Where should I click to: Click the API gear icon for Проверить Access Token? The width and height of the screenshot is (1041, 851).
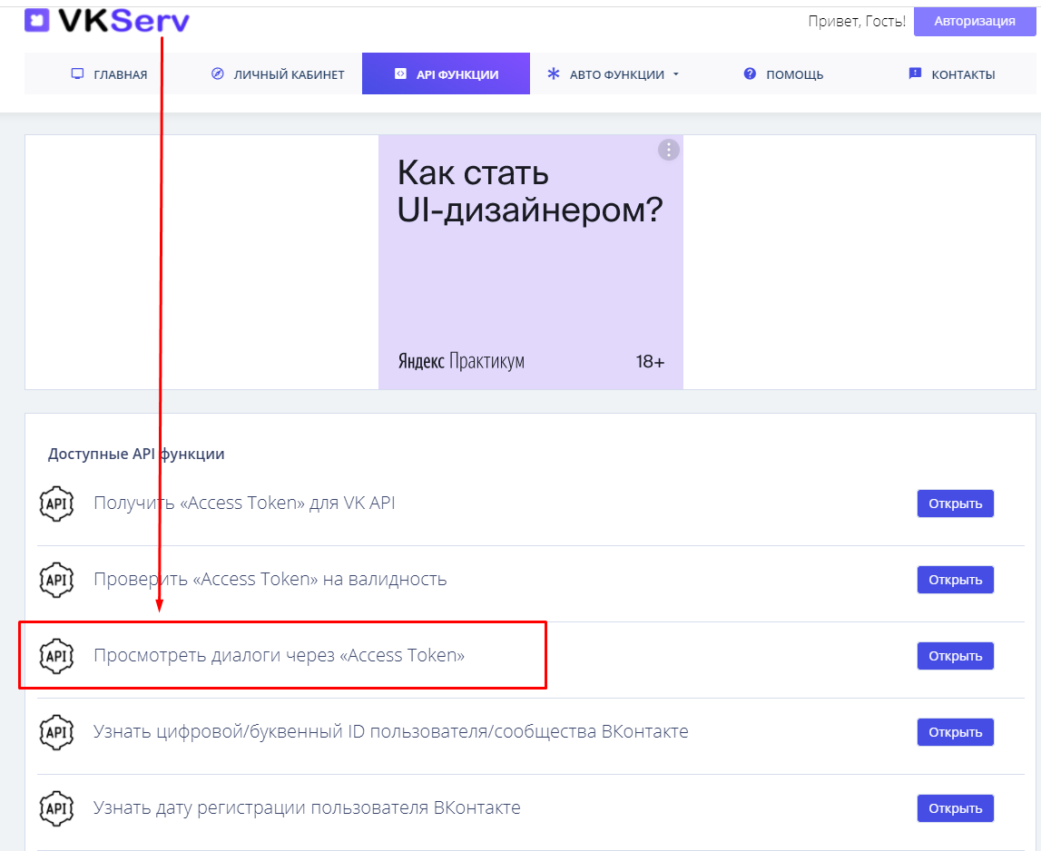click(x=56, y=580)
